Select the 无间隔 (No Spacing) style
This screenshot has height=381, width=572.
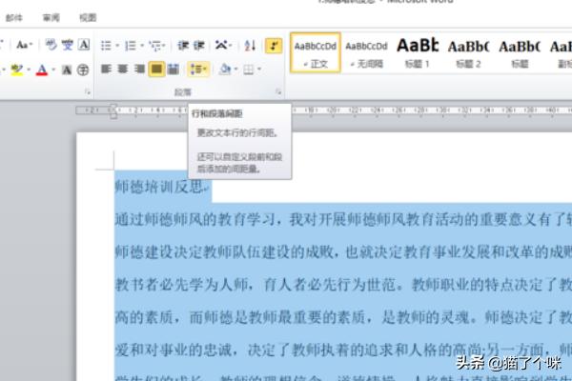(x=366, y=53)
